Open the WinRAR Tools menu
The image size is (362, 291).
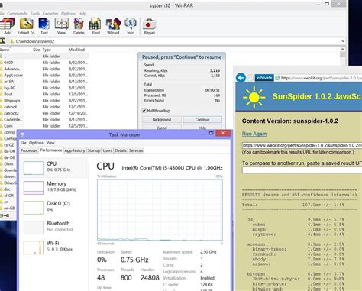(35, 13)
